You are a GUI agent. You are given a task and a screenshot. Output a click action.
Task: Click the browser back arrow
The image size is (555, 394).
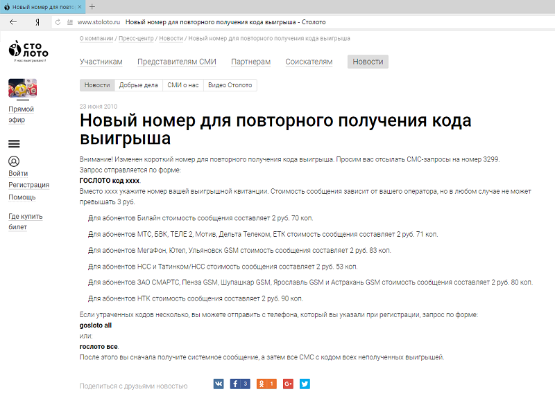click(x=13, y=22)
